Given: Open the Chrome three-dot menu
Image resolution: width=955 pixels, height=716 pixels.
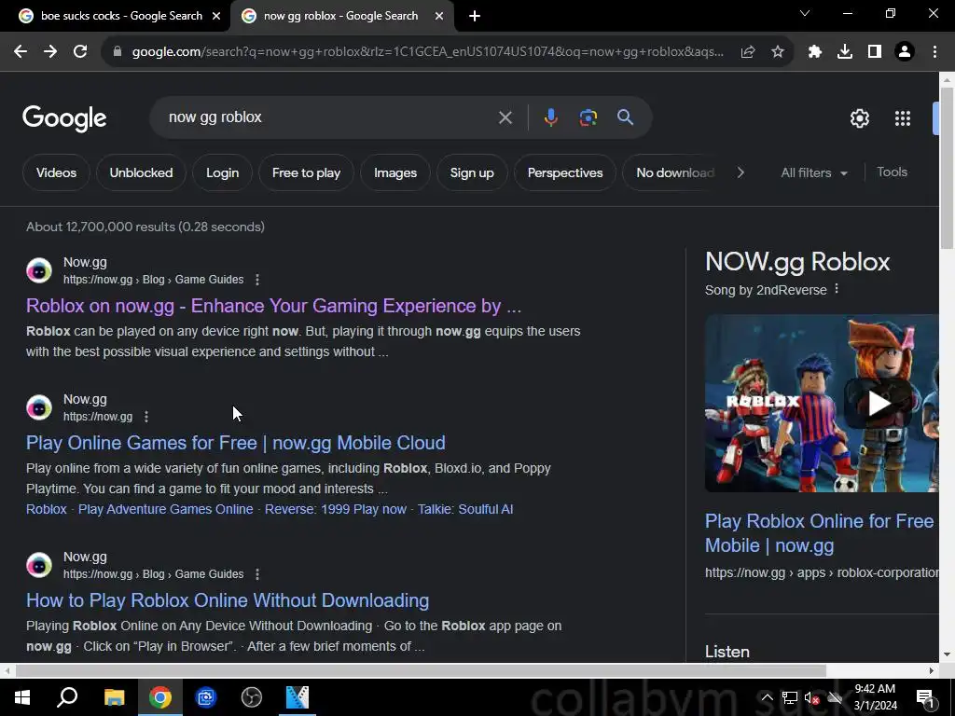Looking at the screenshot, I should pos(934,52).
